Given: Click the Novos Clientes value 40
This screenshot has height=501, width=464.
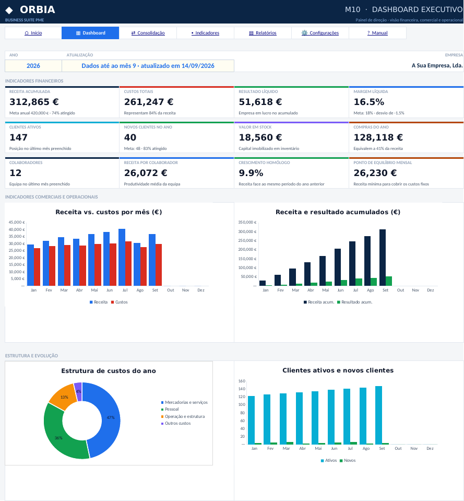Looking at the screenshot, I should click(130, 137).
